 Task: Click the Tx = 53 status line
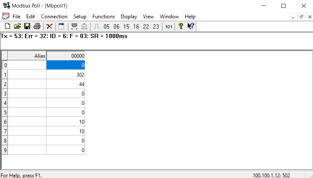(x=64, y=36)
